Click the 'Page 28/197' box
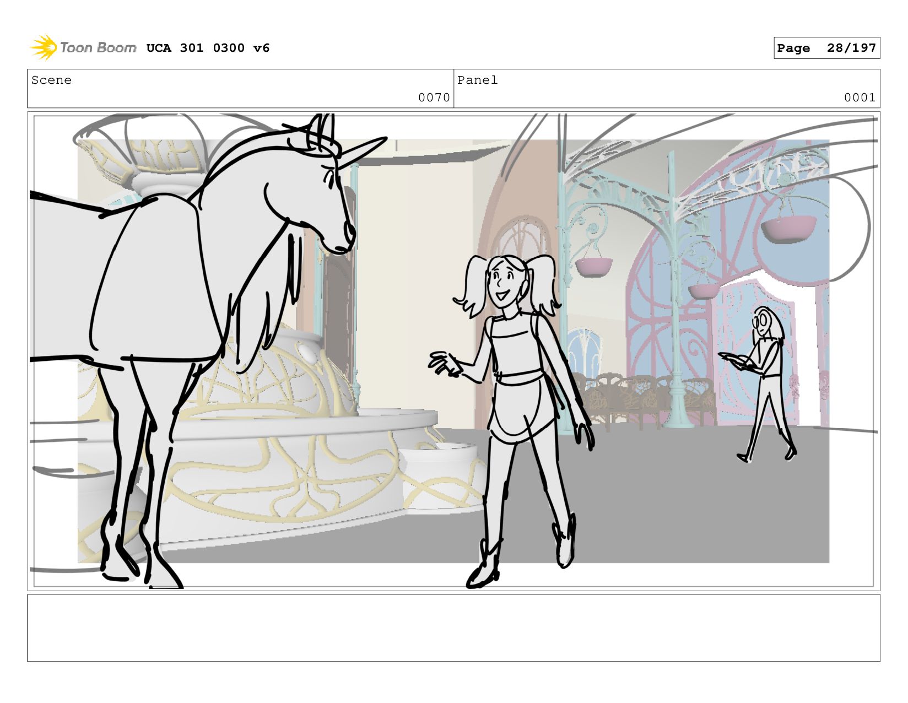908x703 pixels. tap(826, 48)
